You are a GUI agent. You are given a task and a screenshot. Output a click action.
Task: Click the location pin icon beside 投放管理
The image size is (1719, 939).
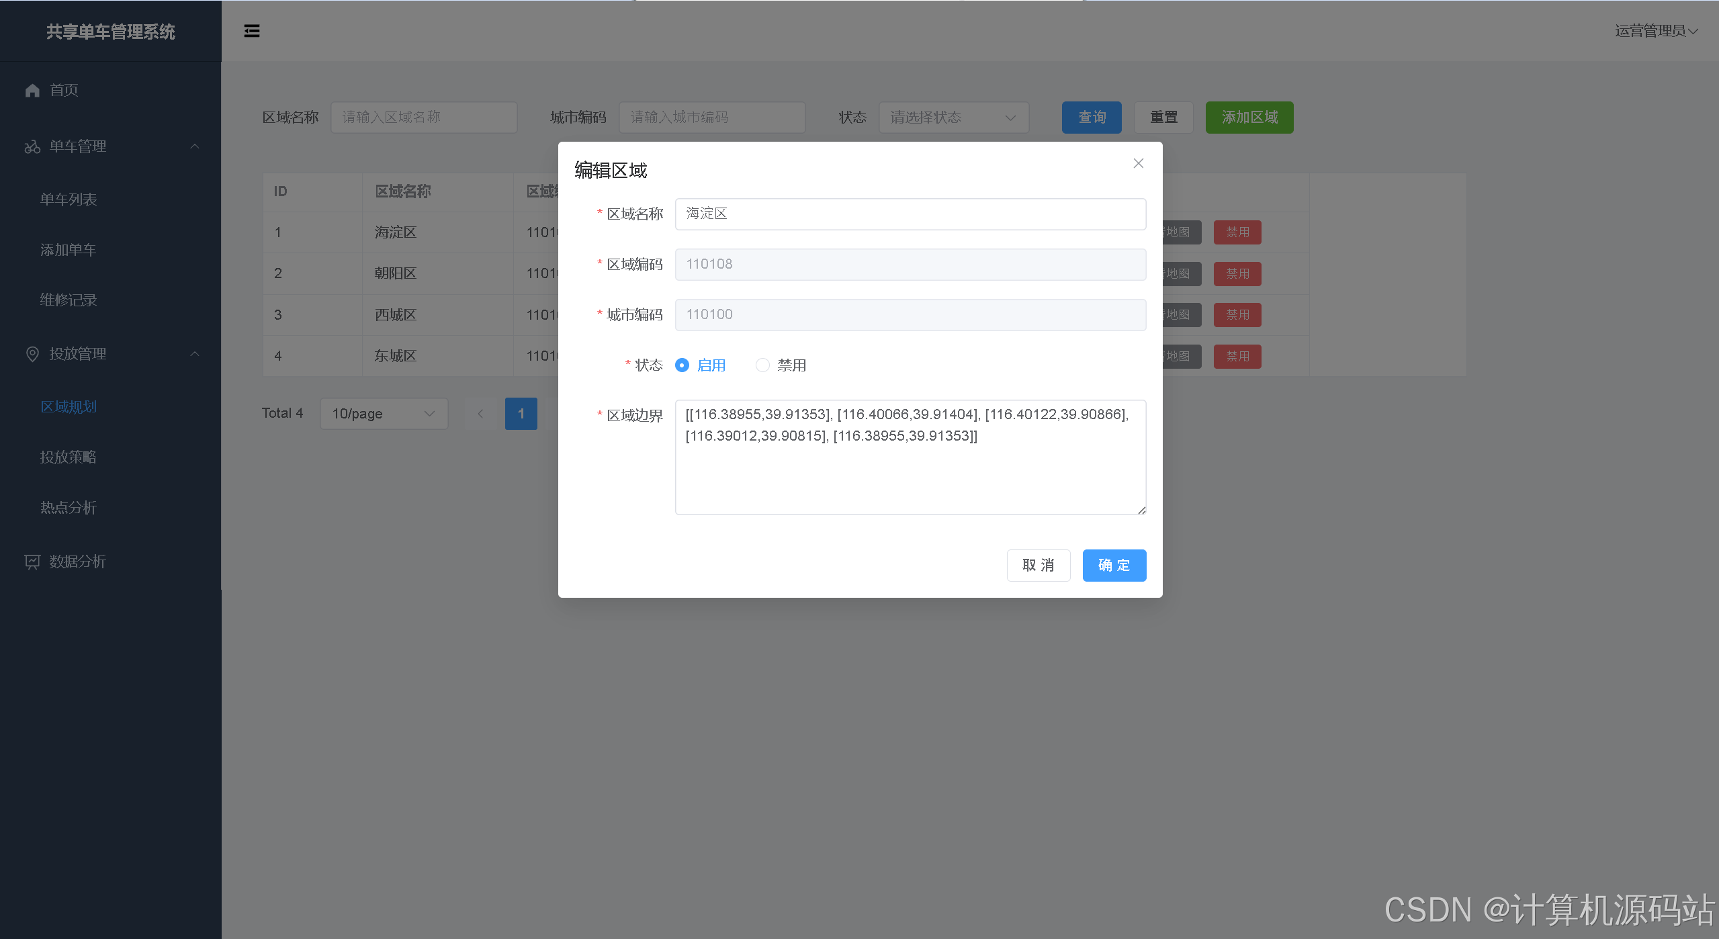(x=32, y=354)
